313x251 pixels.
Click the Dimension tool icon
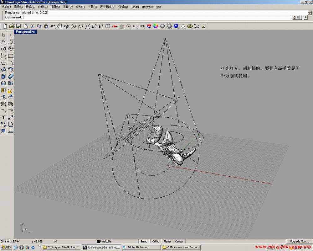coord(197,26)
